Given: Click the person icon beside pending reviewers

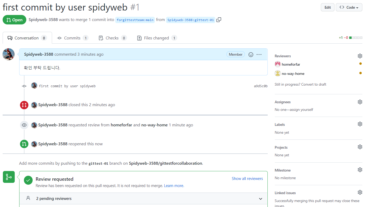Looking at the screenshot, I should [28, 198].
